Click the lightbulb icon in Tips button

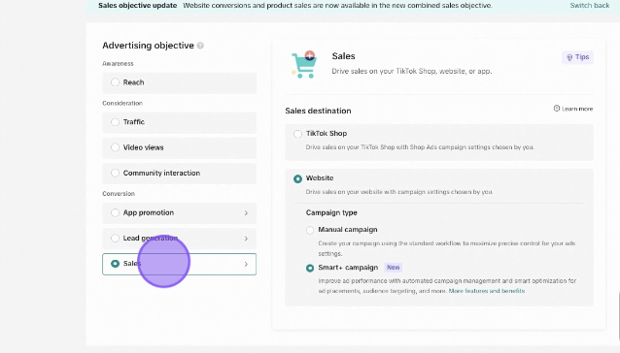tap(569, 57)
